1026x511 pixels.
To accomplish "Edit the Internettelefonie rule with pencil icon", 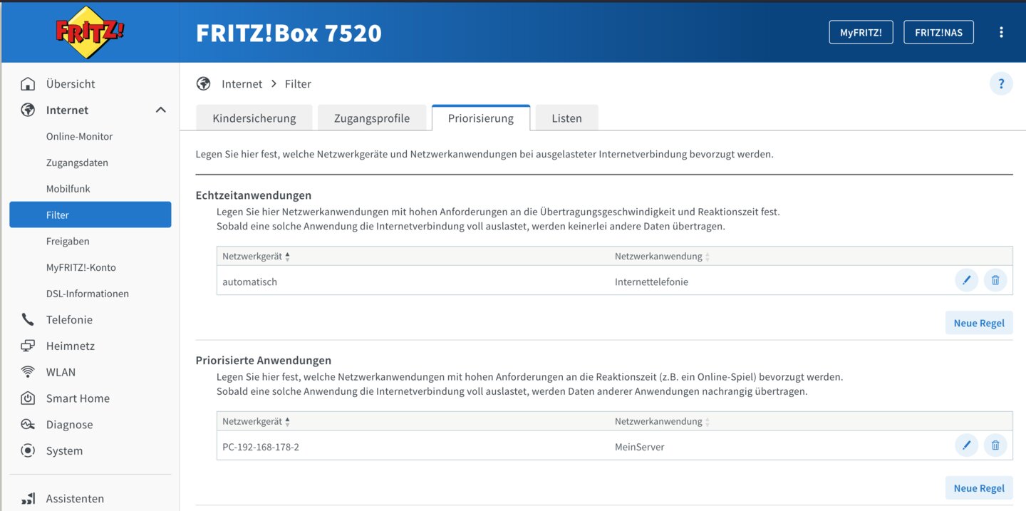I will point(966,281).
